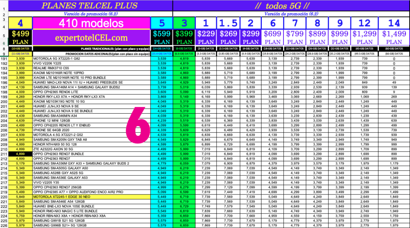The width and height of the screenshot is (410, 228).
Task: Select the 'HUAWEI JLN-LX3 NOVA 9 SE BUNDLE' cell
Action: coord(91,111)
